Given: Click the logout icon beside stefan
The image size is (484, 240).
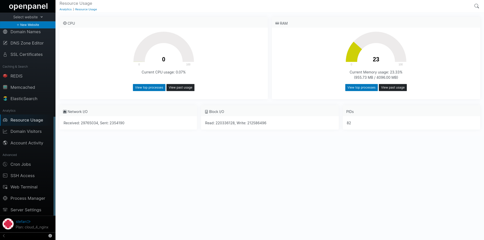Looking at the screenshot, I should coord(29,222).
